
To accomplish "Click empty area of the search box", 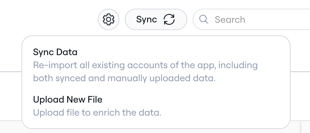I will tap(277, 19).
